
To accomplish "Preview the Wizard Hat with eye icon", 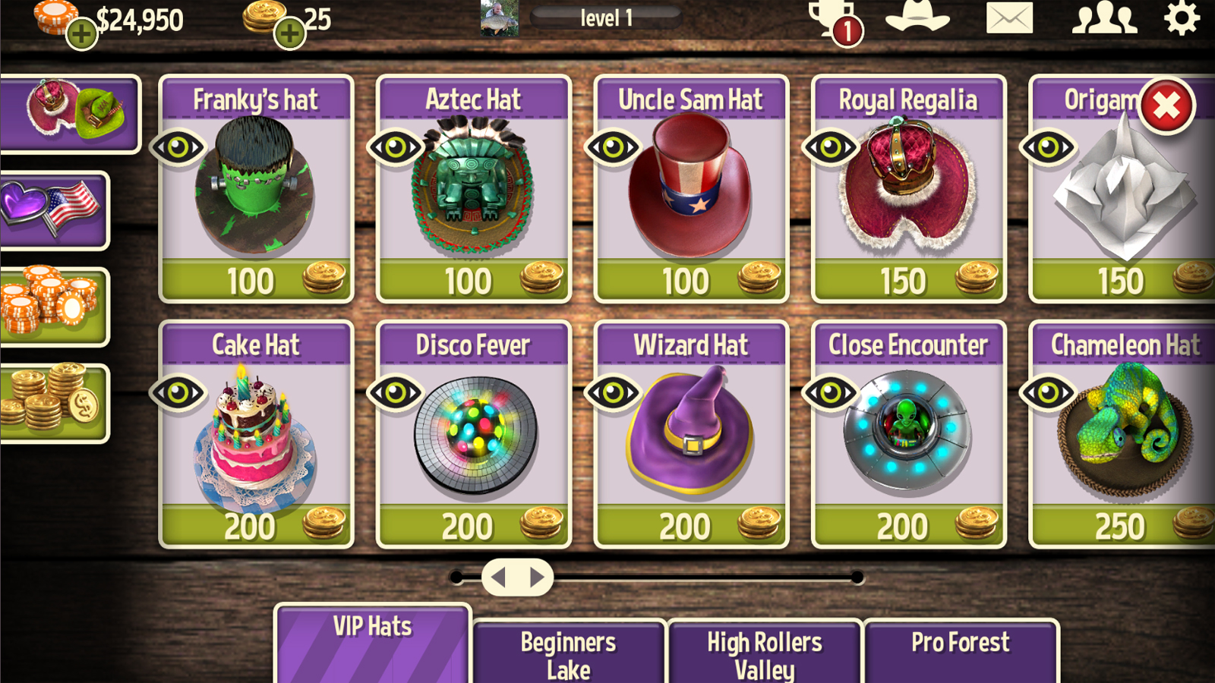I will coord(613,392).
